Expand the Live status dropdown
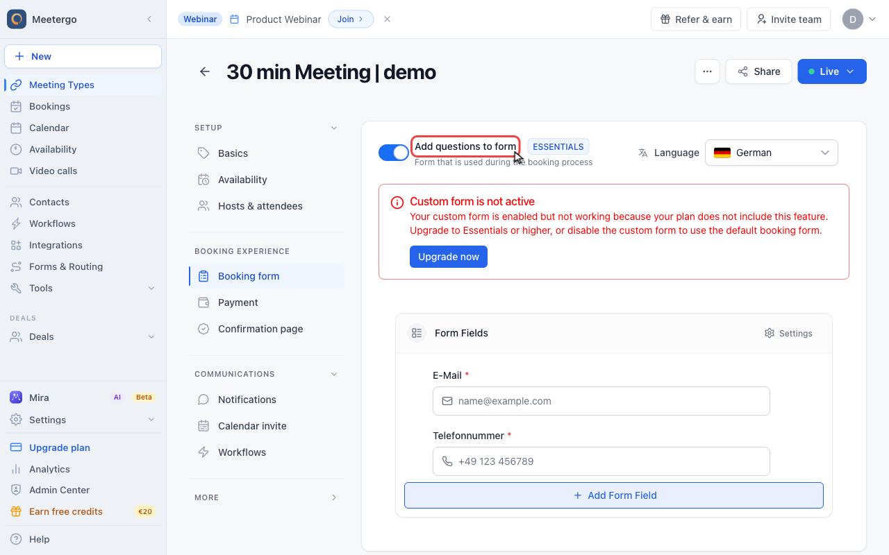Viewport: 889px width, 555px height. tap(832, 71)
